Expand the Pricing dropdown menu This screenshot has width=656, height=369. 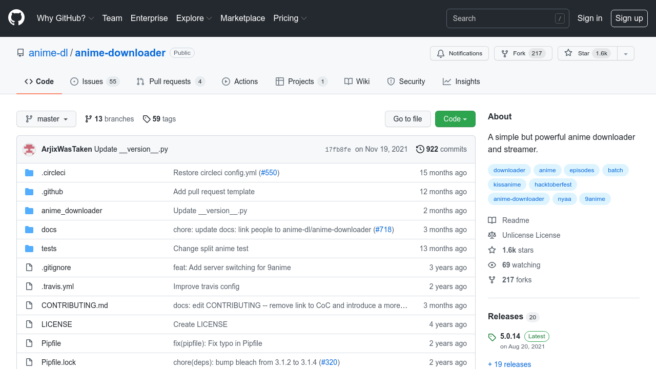290,18
